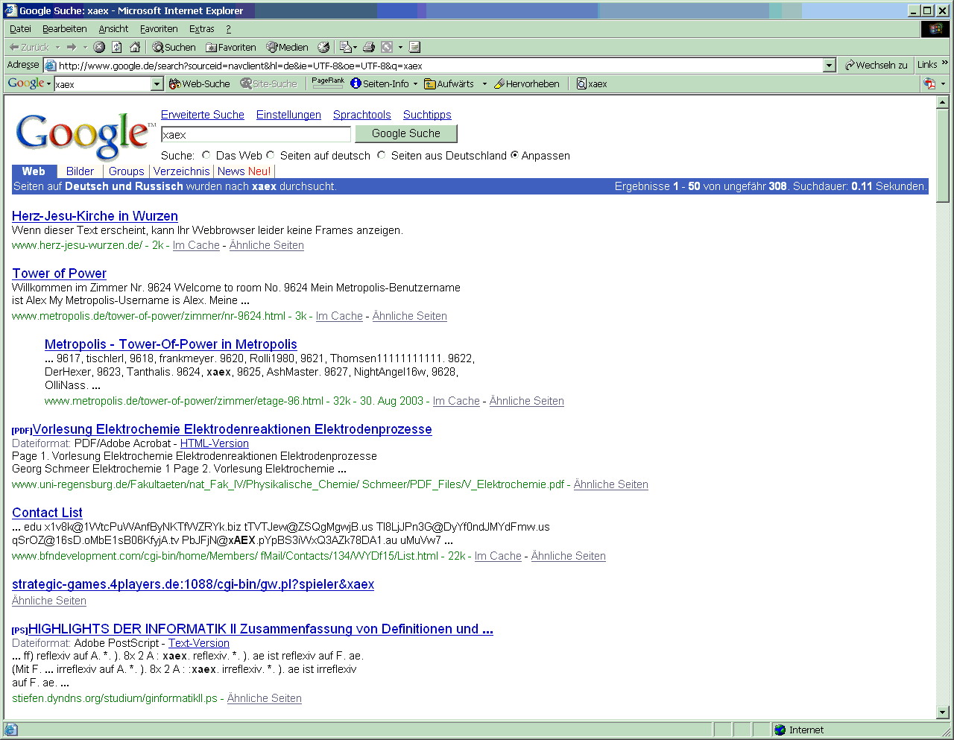
Task: Choose 'Seiten aus Deutschland' radio option
Action: tap(382, 155)
